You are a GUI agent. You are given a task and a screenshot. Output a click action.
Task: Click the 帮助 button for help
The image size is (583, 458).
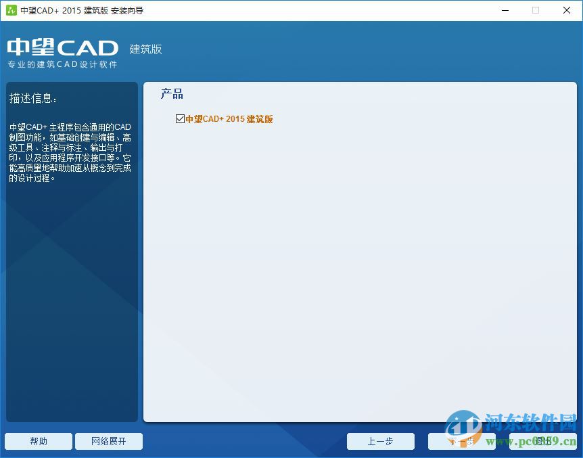(38, 441)
